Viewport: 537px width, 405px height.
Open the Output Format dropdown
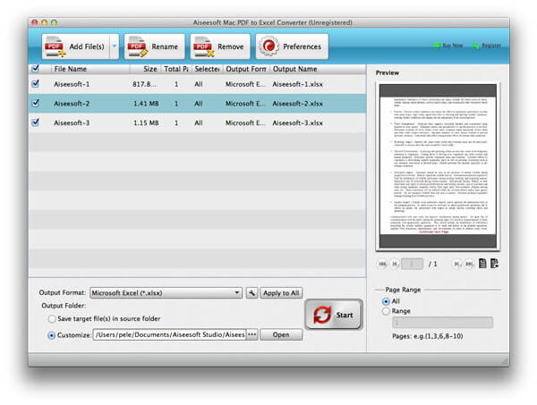[166, 293]
